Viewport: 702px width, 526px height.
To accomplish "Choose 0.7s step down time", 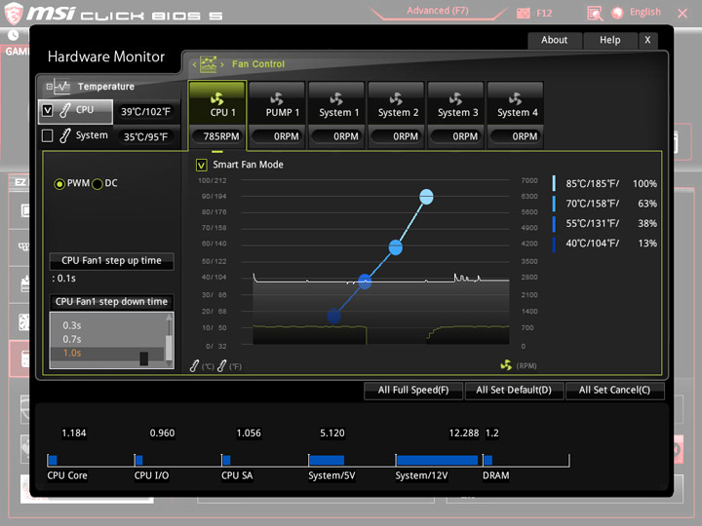I will point(72,340).
